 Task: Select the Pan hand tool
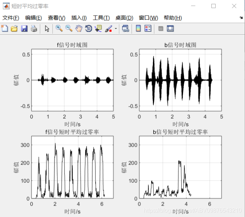point(79,29)
